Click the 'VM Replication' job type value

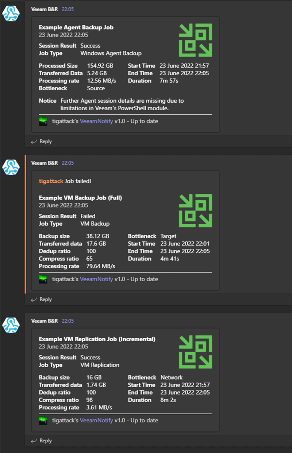click(x=100, y=365)
